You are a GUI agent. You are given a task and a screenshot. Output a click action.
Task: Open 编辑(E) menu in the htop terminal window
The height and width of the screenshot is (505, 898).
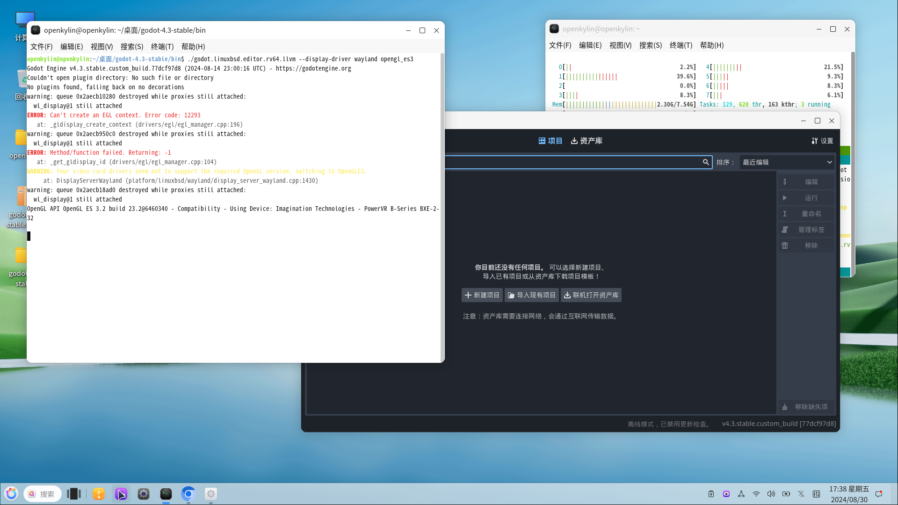(590, 45)
